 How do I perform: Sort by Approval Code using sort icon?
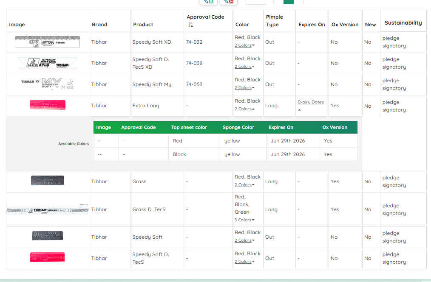coord(191,25)
